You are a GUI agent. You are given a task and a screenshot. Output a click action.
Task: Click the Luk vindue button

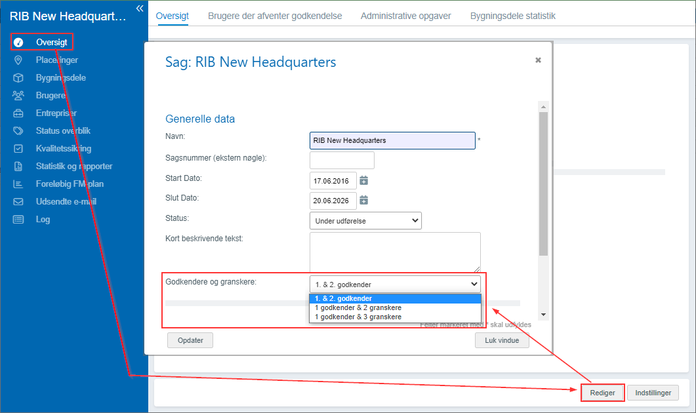[x=502, y=340]
